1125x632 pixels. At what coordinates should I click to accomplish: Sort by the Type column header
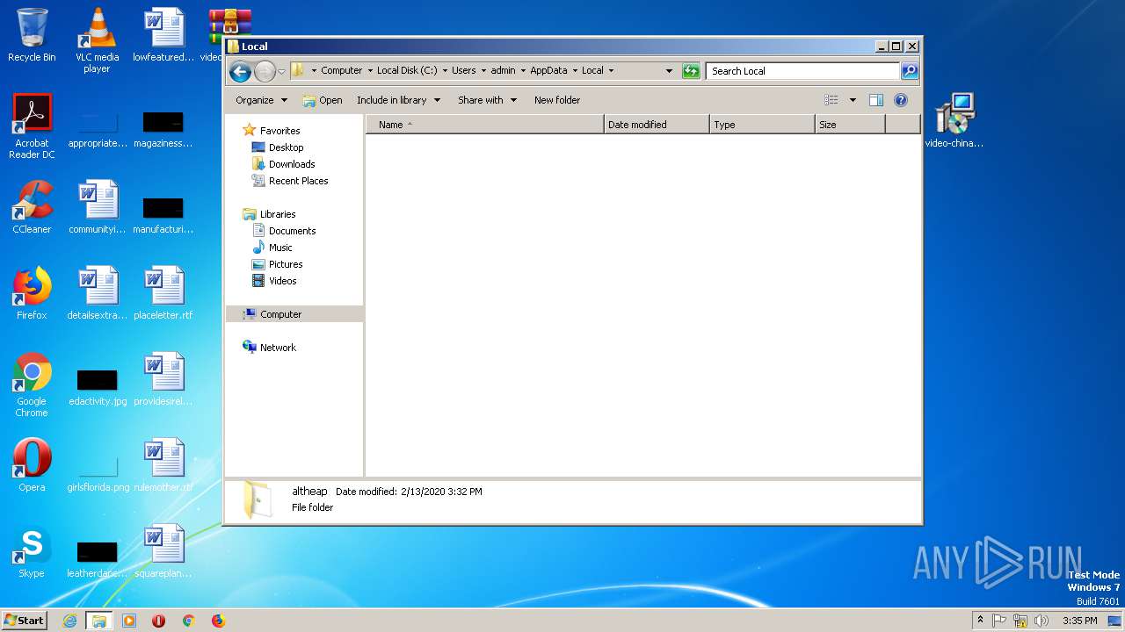pyautogui.click(x=762, y=125)
